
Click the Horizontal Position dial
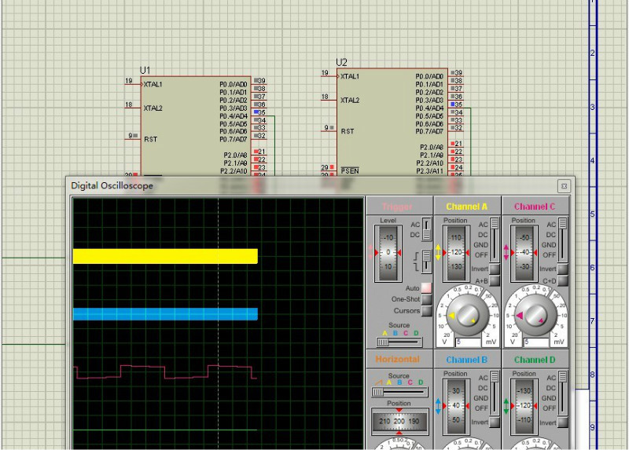399,422
